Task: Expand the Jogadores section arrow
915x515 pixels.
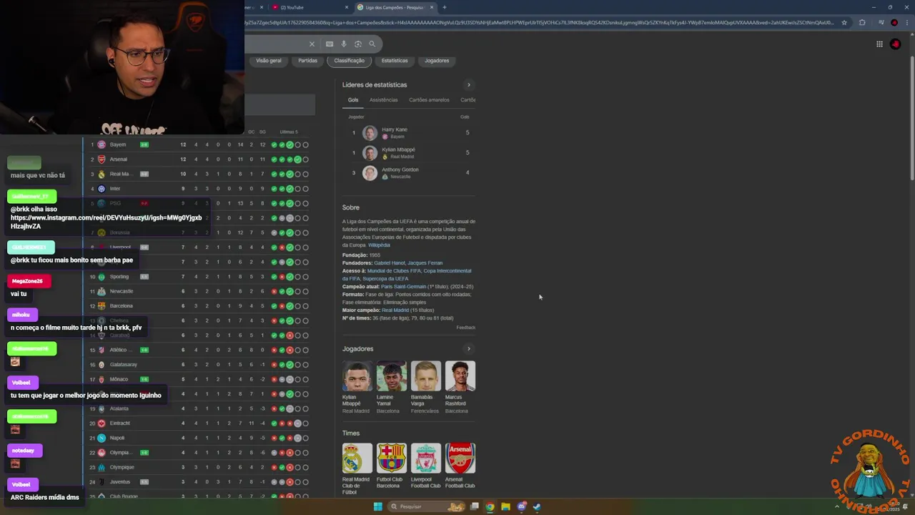Action: point(469,348)
